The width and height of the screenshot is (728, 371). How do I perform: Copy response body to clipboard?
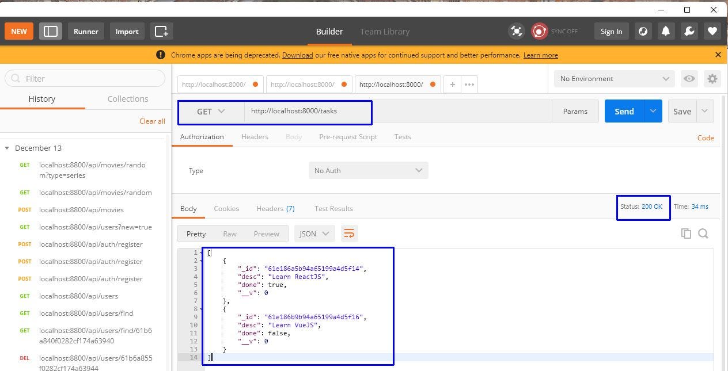686,233
